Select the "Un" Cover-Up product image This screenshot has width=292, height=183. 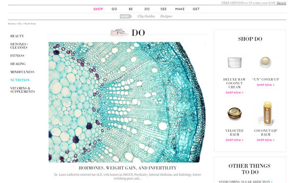(x=266, y=63)
